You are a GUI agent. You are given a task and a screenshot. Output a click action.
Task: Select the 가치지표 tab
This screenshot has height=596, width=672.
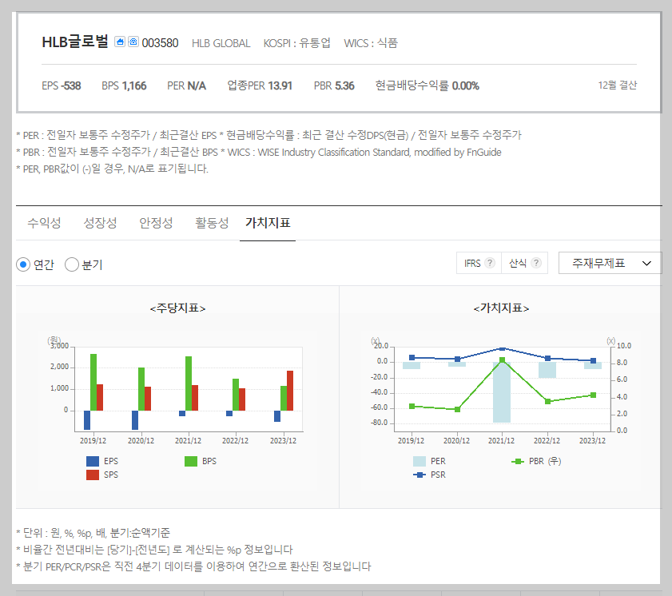click(x=268, y=223)
